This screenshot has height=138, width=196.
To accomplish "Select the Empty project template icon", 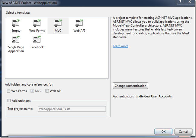I will [x=16, y=23].
